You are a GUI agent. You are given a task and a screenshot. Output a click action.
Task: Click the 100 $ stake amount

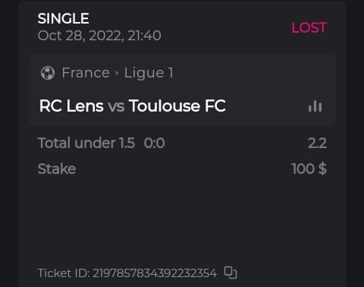[309, 169]
